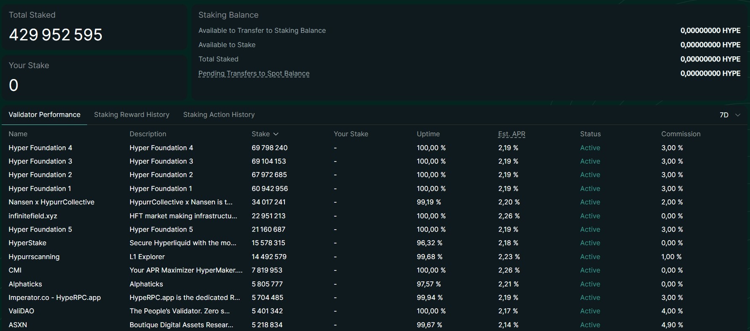This screenshot has height=331, width=750.
Task: Select the Hyper Foundation 4 validator row
Action: pos(375,148)
